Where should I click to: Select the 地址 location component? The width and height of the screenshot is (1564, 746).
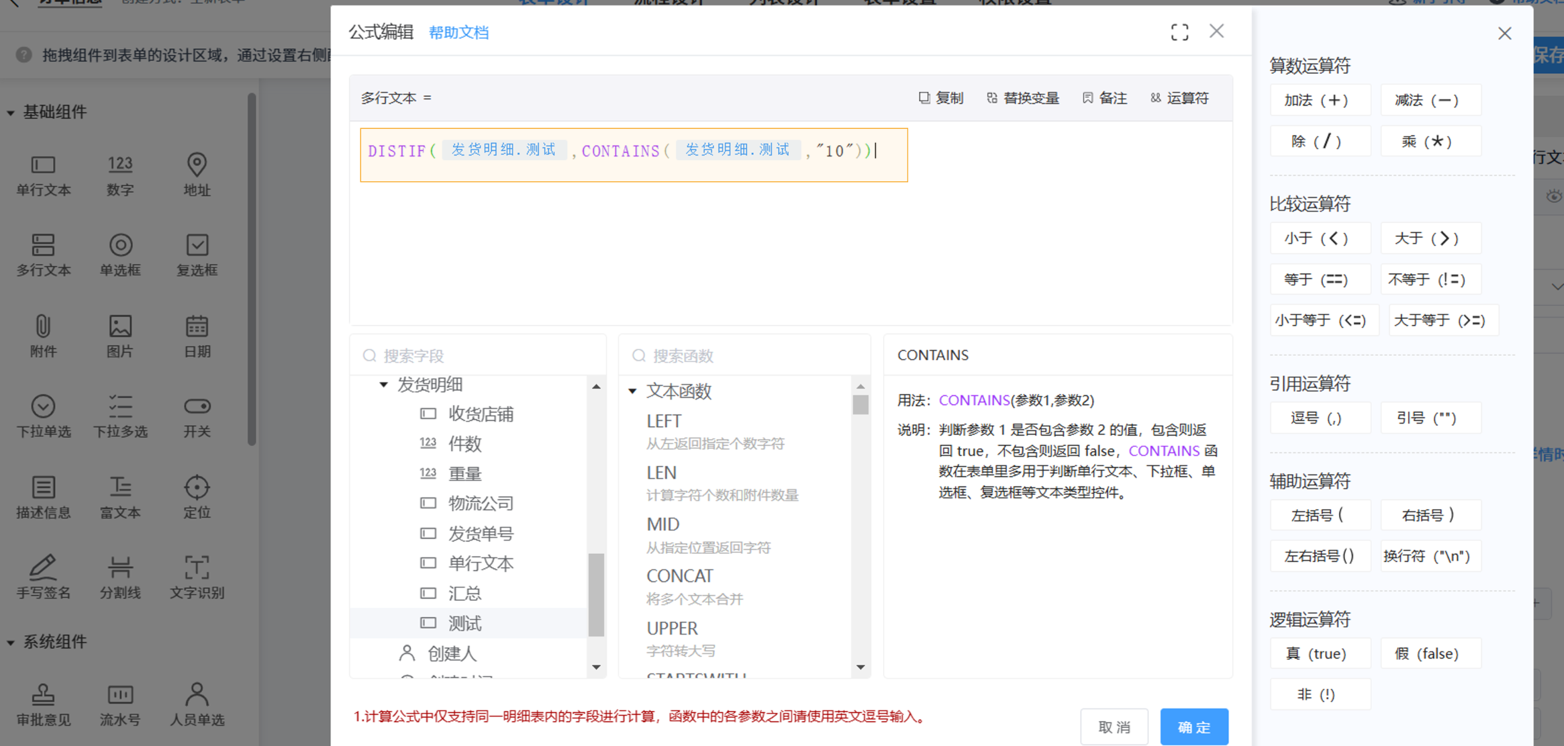click(197, 175)
